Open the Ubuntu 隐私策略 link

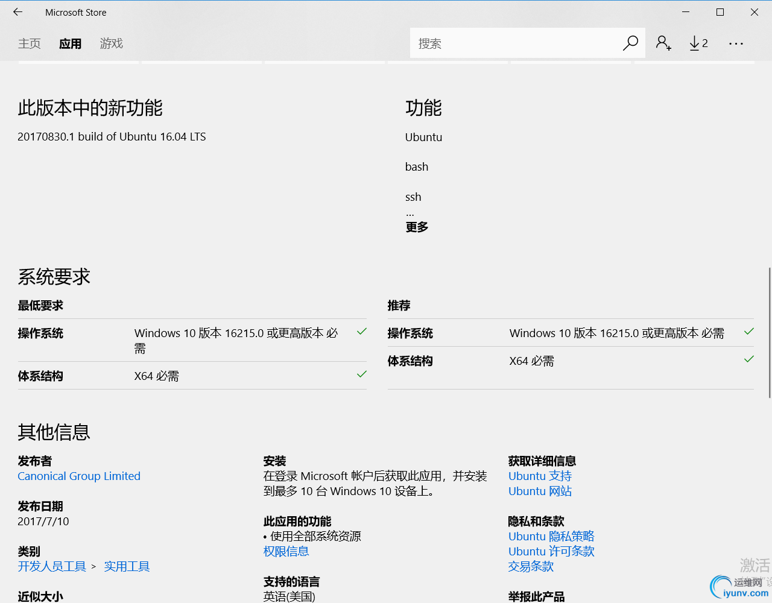[x=551, y=536]
